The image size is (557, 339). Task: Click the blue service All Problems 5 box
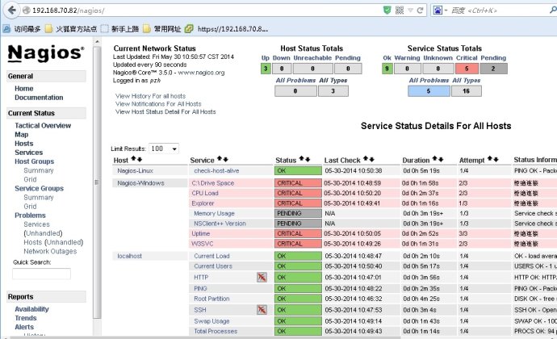tap(429, 91)
